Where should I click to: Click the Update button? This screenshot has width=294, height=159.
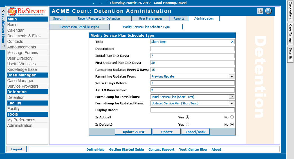pyautogui.click(x=167, y=132)
